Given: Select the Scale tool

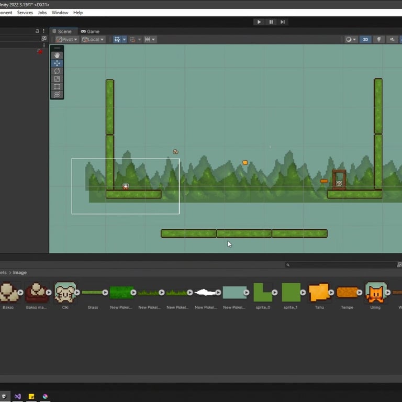Looking at the screenshot, I should click(x=57, y=79).
